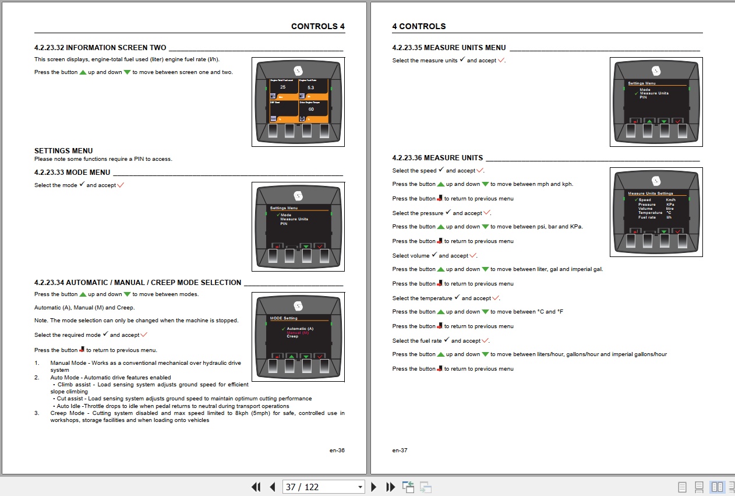Click heading 4.2.23.35 MEASURE UNITS MENU
Image resolution: width=735 pixels, height=496 pixels.
click(x=449, y=48)
